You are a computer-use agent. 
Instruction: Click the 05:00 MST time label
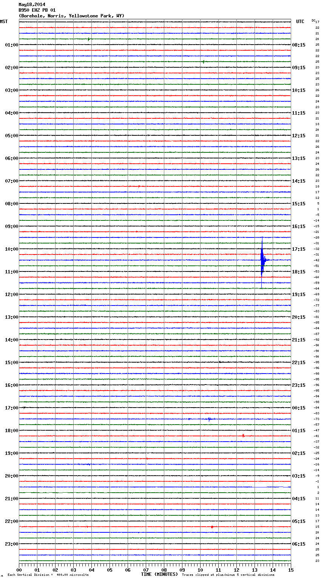click(11, 136)
